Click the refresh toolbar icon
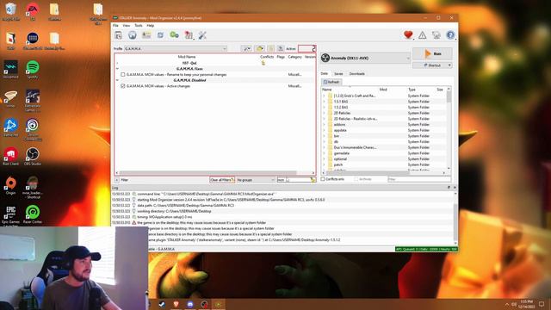This screenshot has height=310, width=551. pyautogui.click(x=160, y=35)
